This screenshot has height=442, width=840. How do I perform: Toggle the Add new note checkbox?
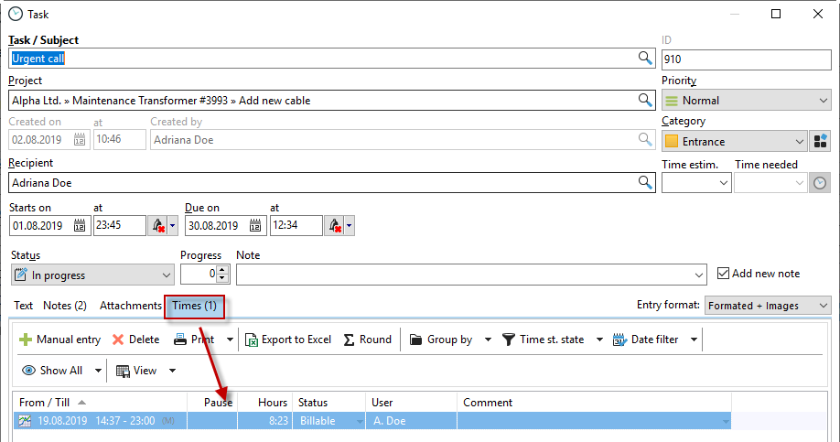(723, 274)
